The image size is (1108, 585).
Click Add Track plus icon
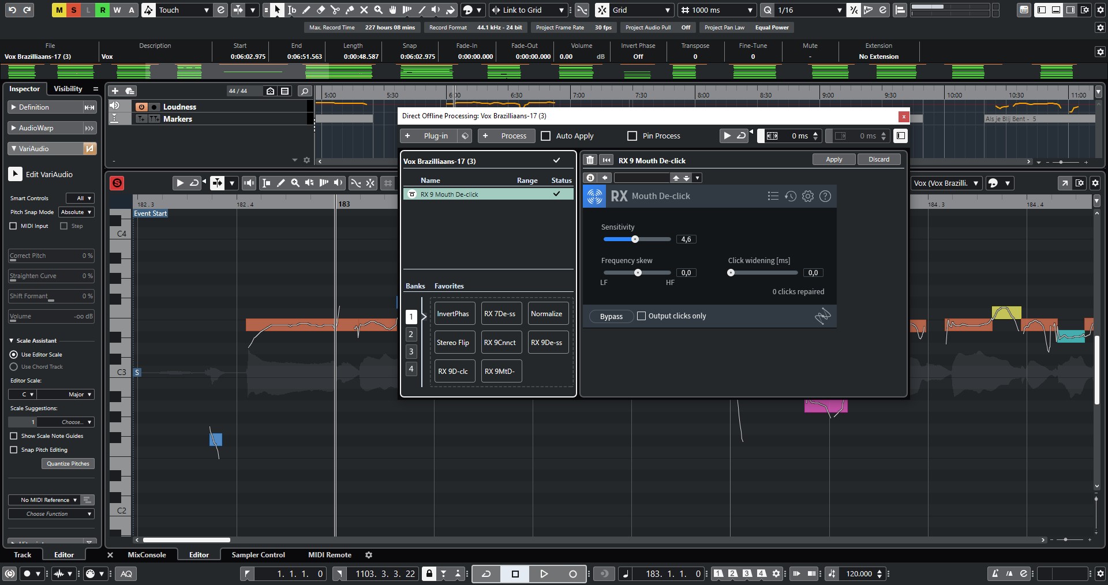tap(115, 91)
